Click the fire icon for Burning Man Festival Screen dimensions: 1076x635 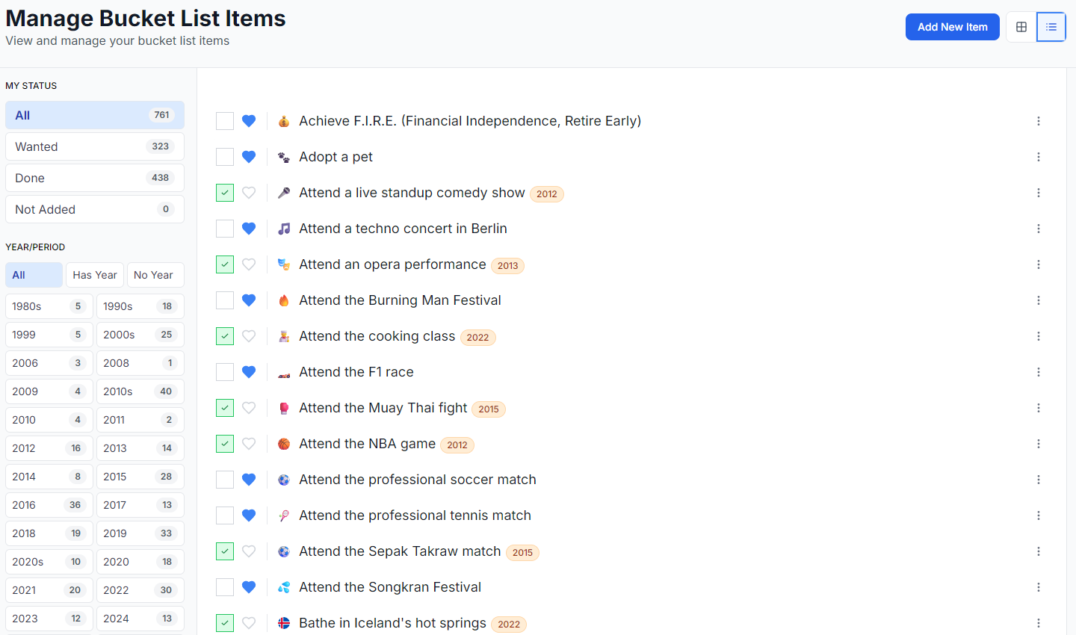coord(284,300)
